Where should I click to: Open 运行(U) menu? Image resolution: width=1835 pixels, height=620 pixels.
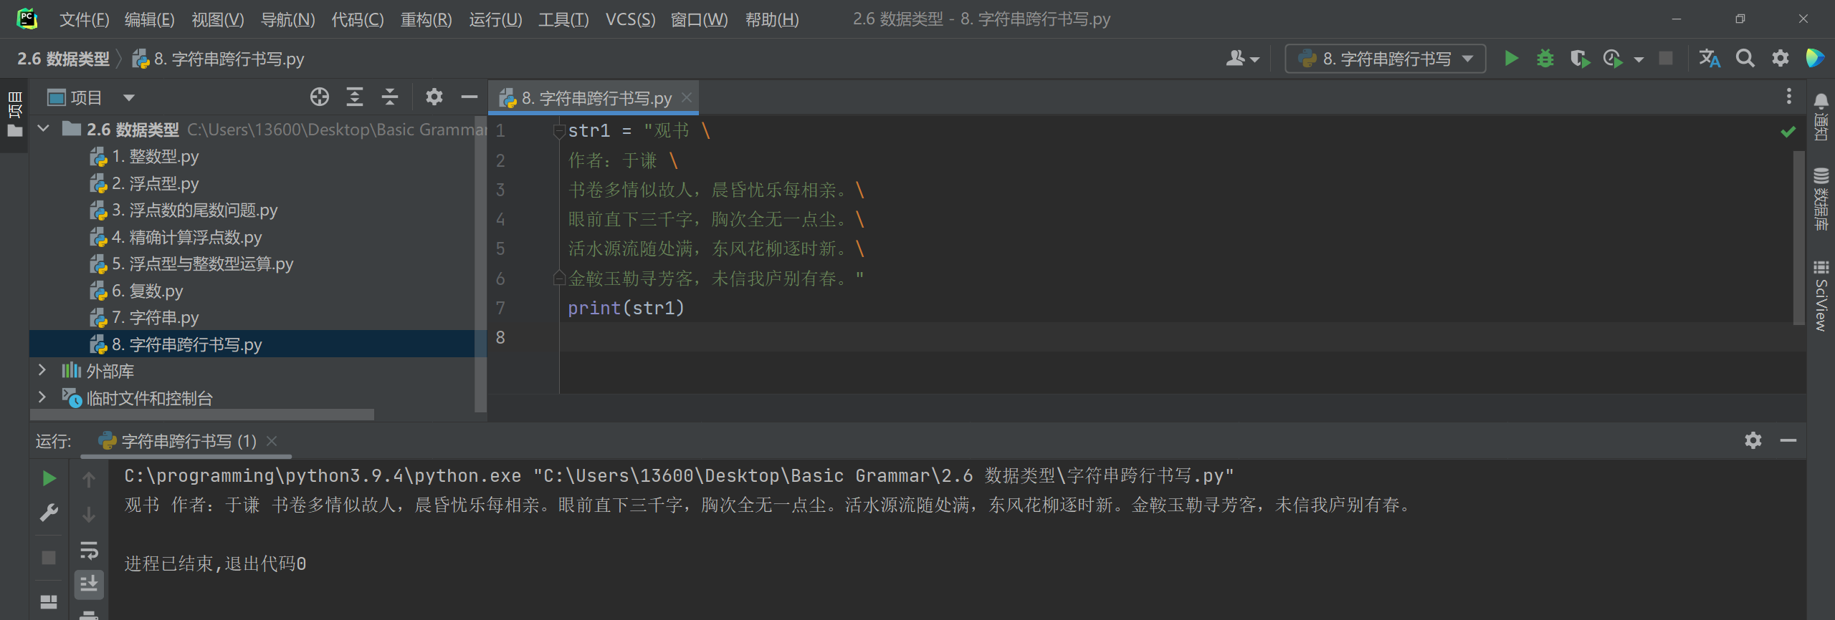click(x=495, y=19)
